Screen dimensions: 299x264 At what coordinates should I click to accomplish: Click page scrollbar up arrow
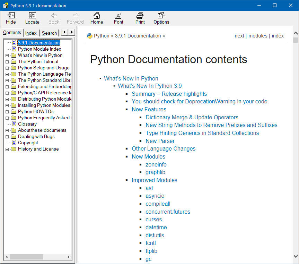point(296,33)
